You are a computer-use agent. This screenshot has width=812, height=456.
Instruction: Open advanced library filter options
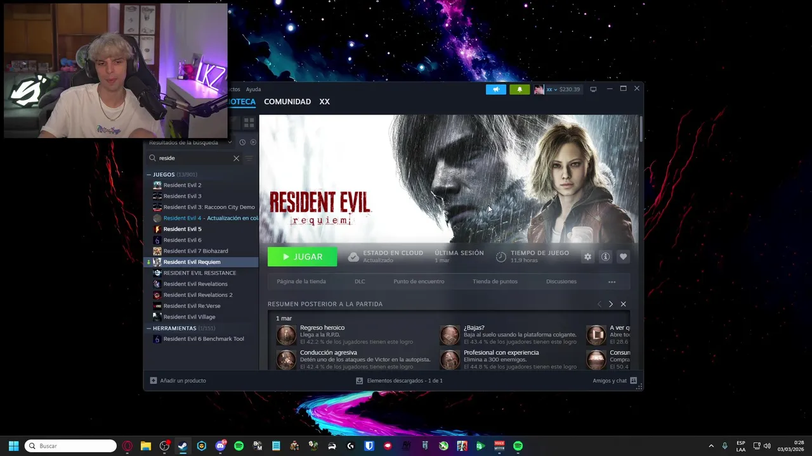249,158
